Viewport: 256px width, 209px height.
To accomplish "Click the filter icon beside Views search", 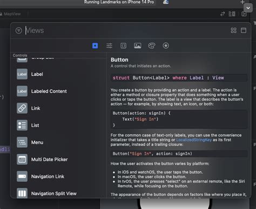I will [x=19, y=30].
